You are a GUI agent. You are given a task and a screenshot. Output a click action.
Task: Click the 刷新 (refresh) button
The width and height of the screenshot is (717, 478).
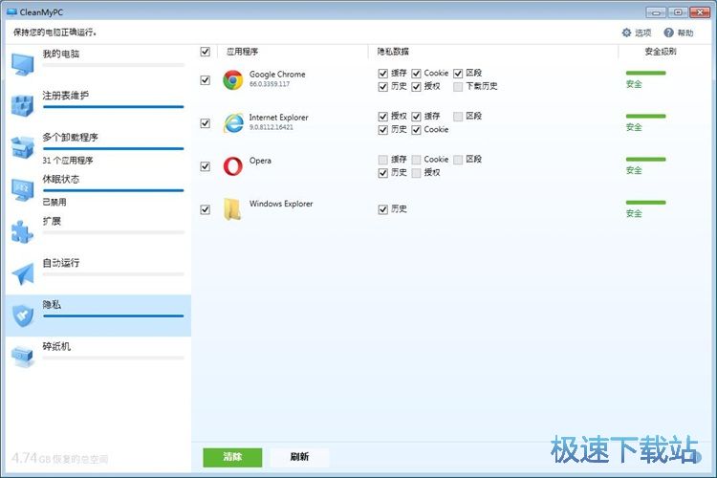[299, 457]
